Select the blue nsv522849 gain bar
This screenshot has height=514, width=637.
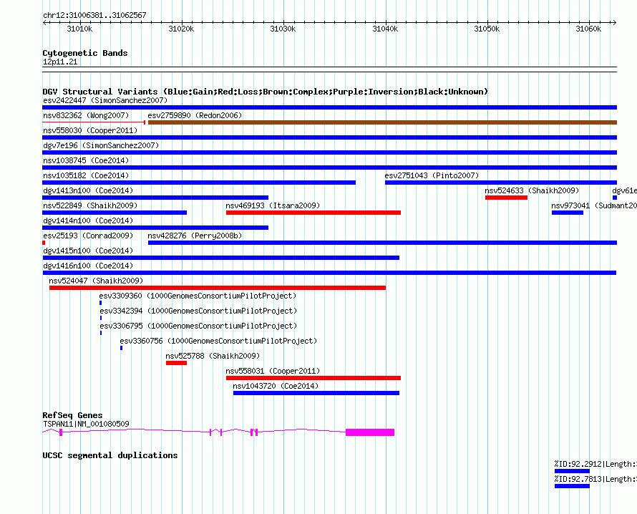click(115, 213)
